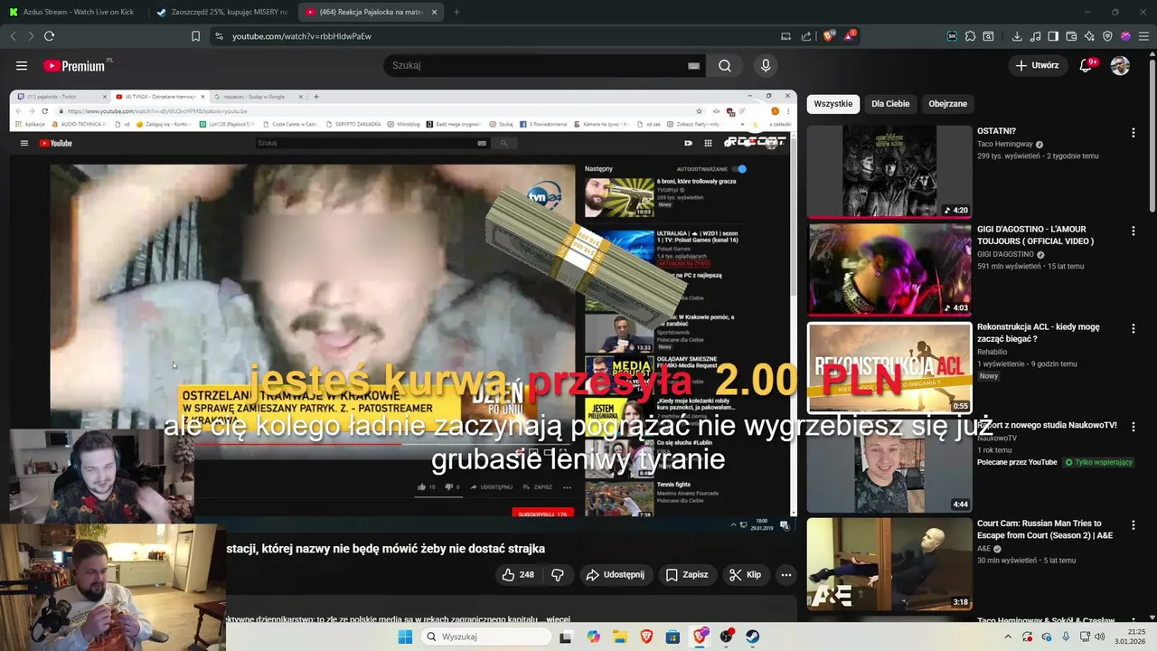Screen dimensions: 1157x651
Task: Reload the page in the browser
Action: click(x=49, y=36)
